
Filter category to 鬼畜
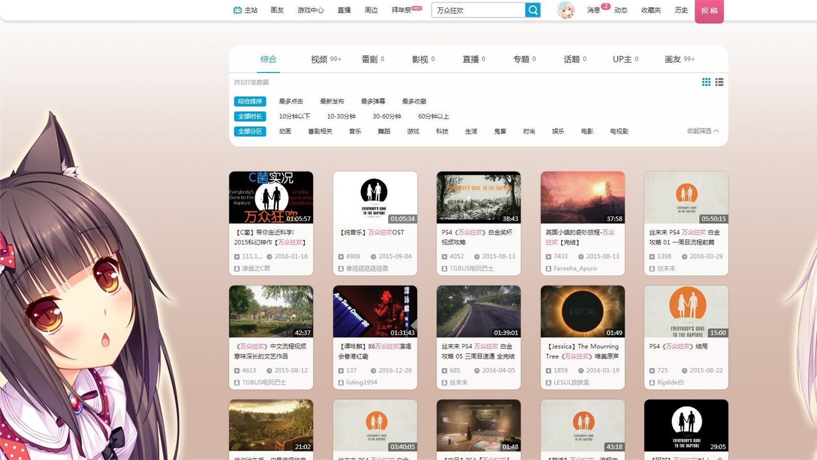(x=500, y=131)
